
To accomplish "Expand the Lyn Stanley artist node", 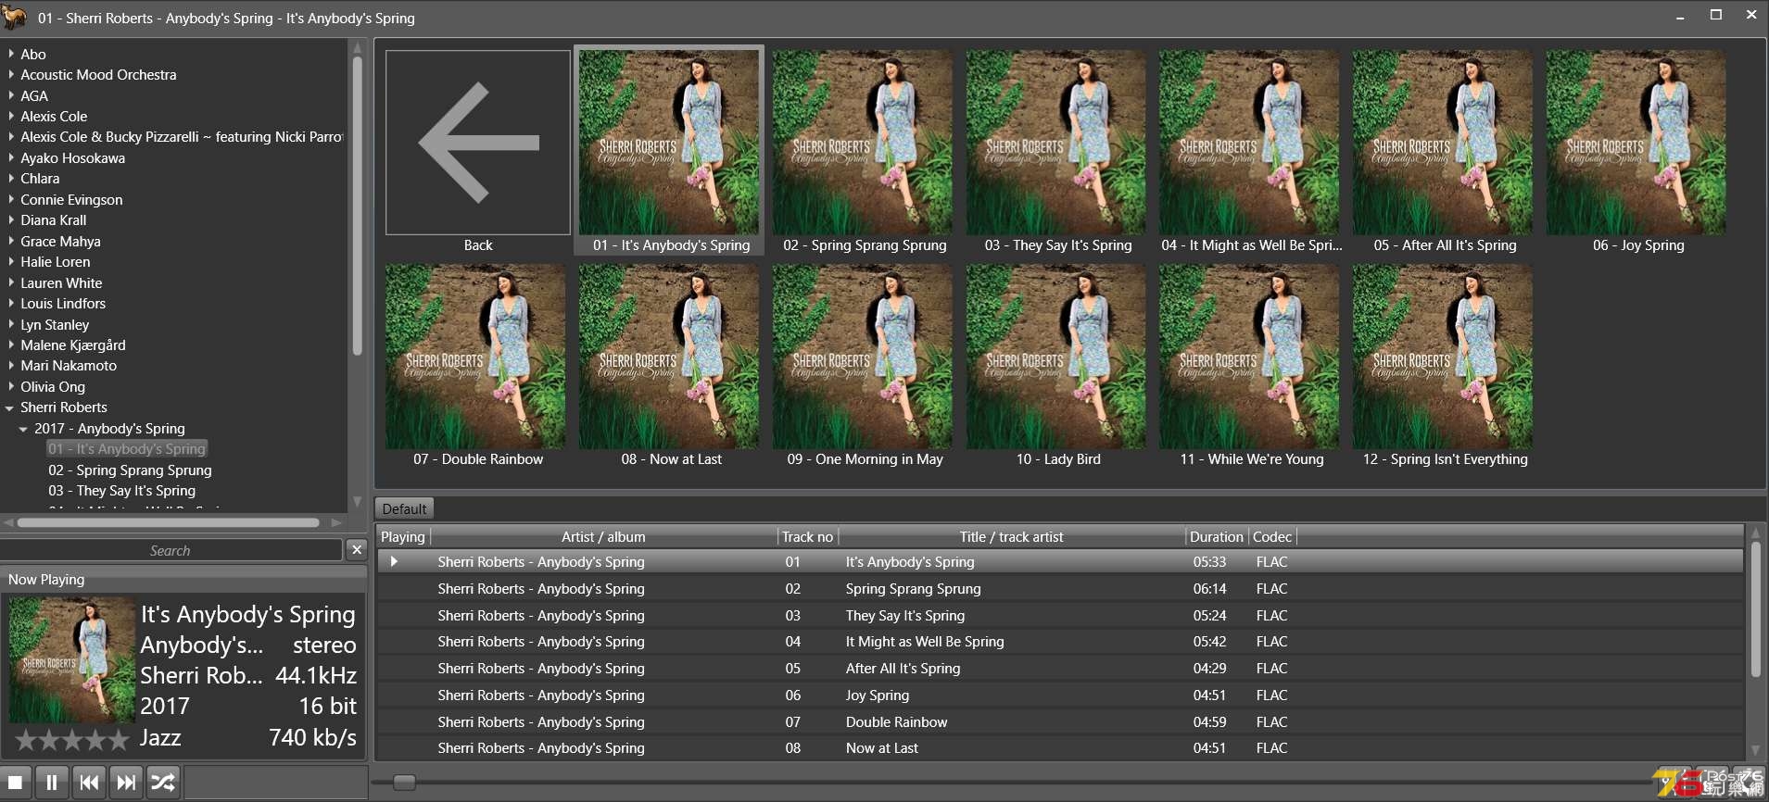I will (11, 324).
